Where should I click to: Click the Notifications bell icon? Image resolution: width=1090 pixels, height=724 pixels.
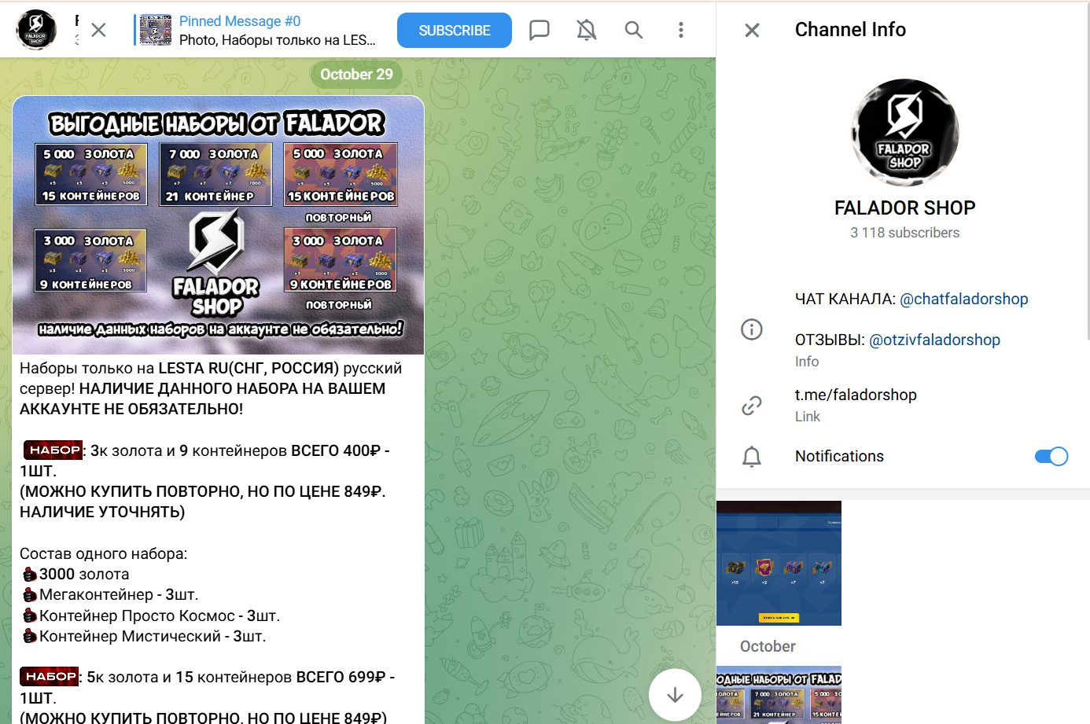[x=752, y=457]
